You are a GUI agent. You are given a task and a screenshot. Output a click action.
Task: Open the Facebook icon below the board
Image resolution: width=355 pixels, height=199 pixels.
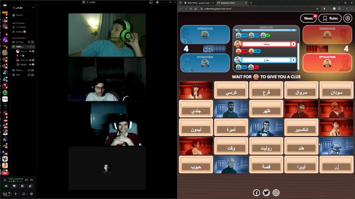click(256, 193)
